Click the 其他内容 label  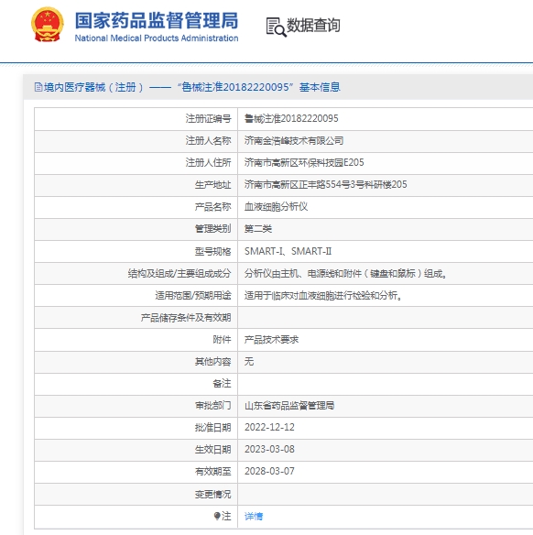tap(212, 362)
